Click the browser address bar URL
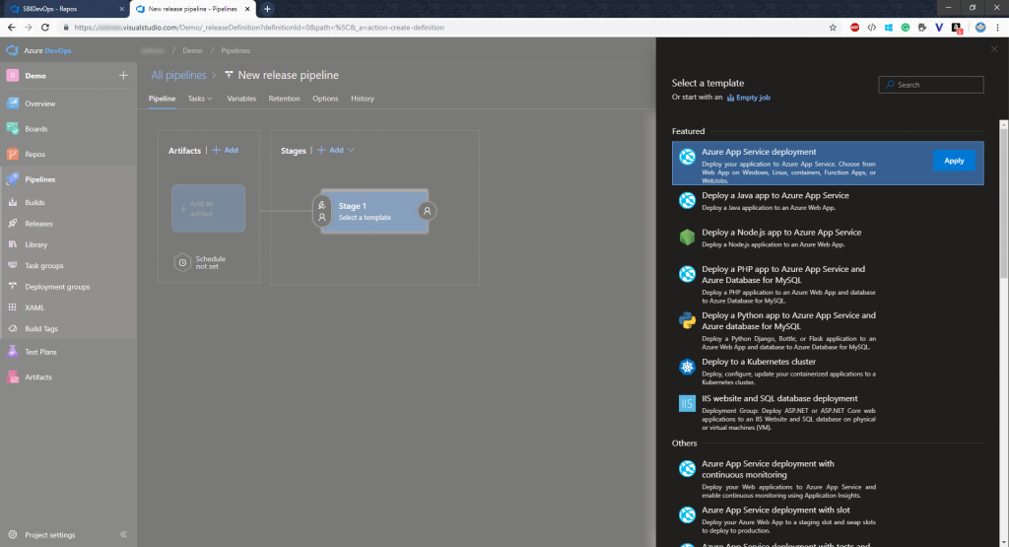 point(259,28)
